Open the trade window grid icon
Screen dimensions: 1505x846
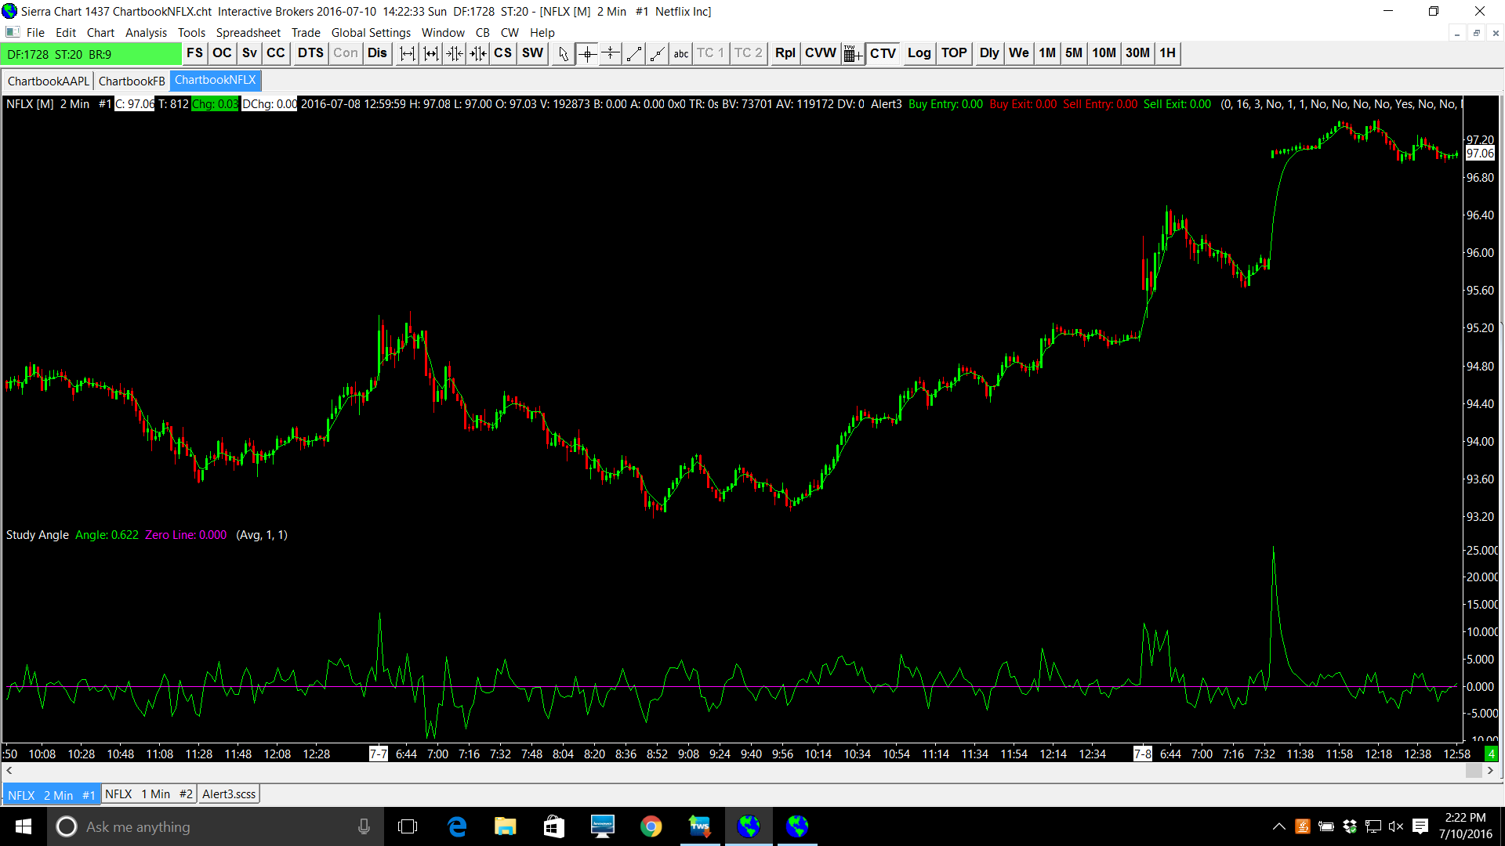click(x=853, y=53)
